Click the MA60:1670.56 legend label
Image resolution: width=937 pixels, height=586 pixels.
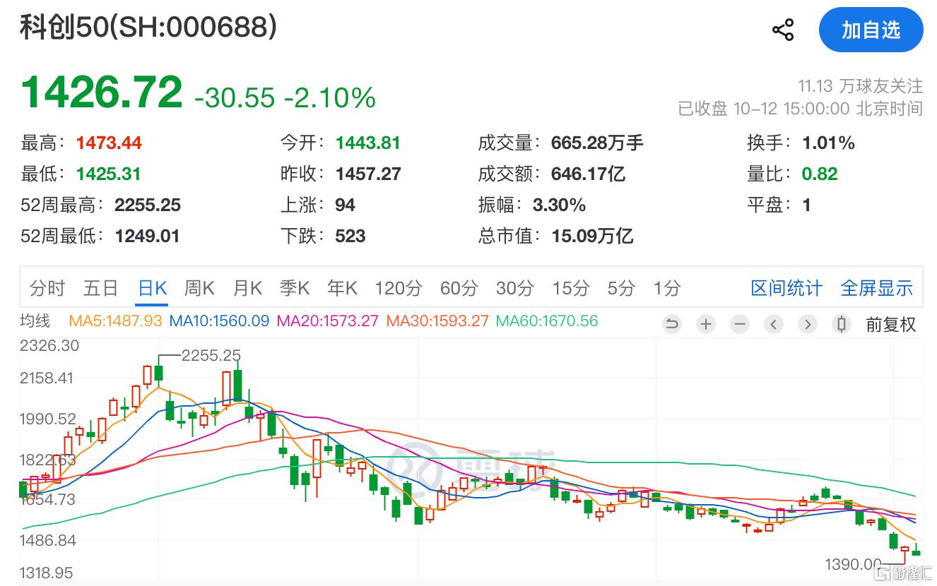(547, 321)
